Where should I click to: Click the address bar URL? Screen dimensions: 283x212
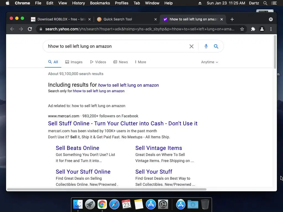point(140,29)
